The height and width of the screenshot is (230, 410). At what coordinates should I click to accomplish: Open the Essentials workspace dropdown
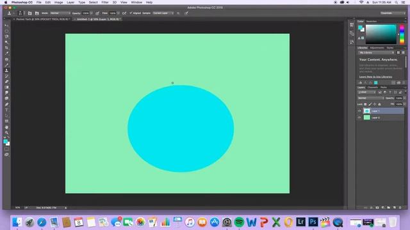(393, 13)
